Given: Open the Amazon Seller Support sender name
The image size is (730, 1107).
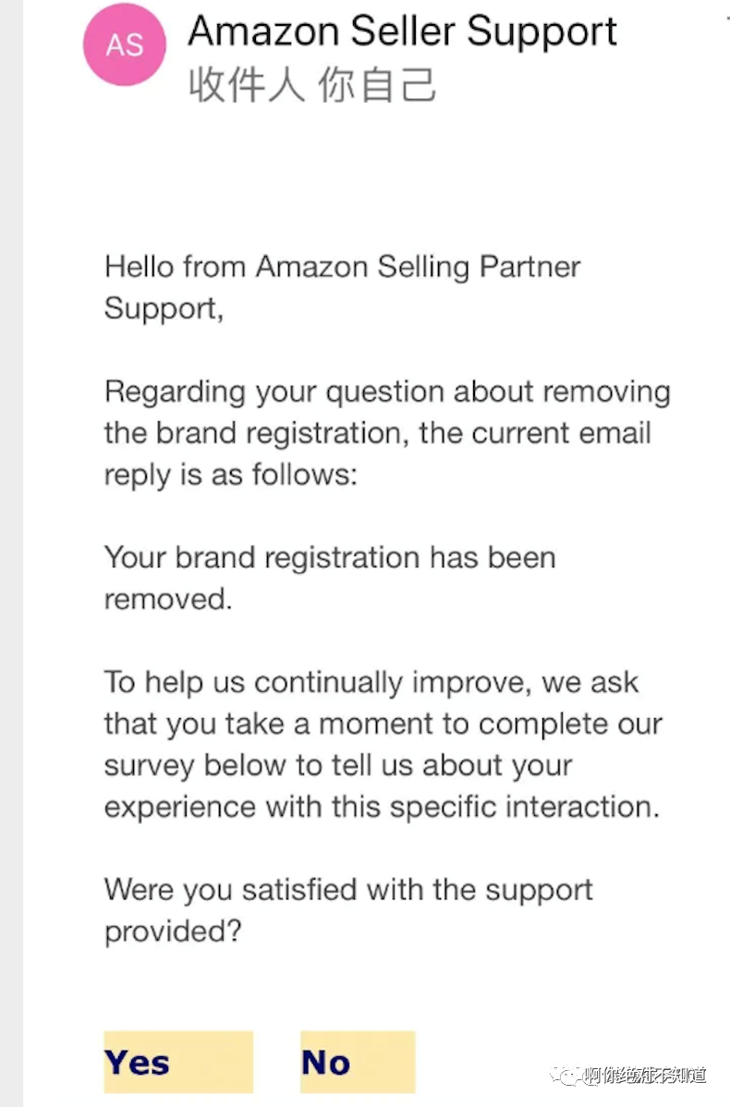Looking at the screenshot, I should click(x=402, y=32).
